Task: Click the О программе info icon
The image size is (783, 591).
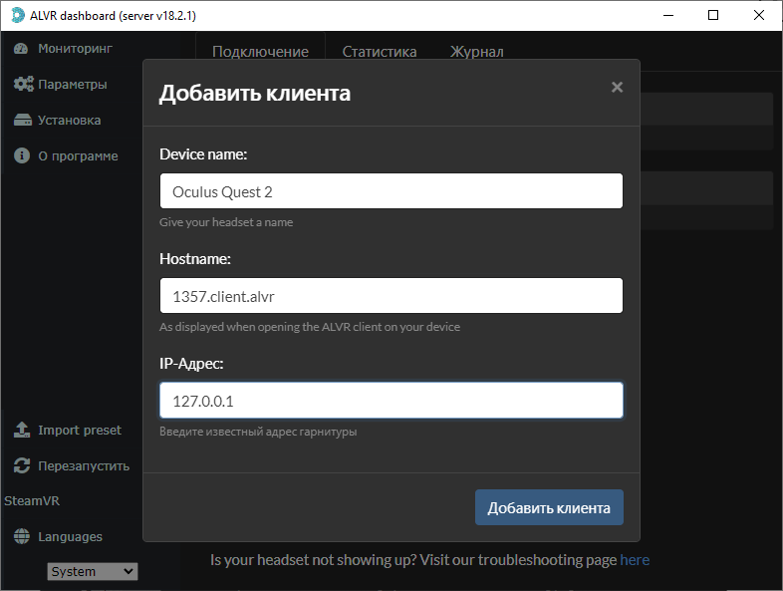Action: pos(22,155)
